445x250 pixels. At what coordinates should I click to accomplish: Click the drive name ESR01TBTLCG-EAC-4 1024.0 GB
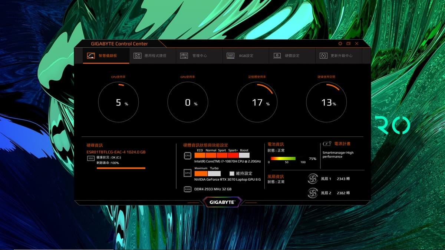pyautogui.click(x=116, y=152)
